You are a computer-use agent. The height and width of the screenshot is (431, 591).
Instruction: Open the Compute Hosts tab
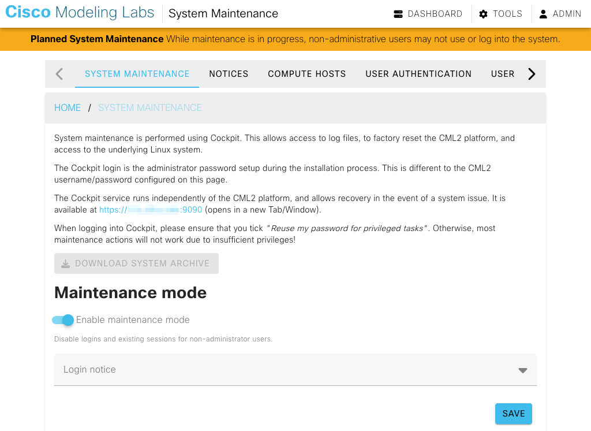pyautogui.click(x=307, y=74)
